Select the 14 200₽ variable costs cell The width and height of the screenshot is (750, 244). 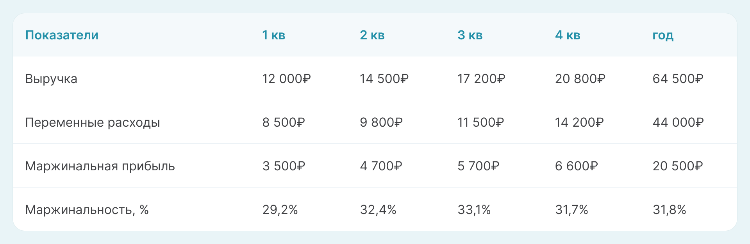tap(579, 122)
